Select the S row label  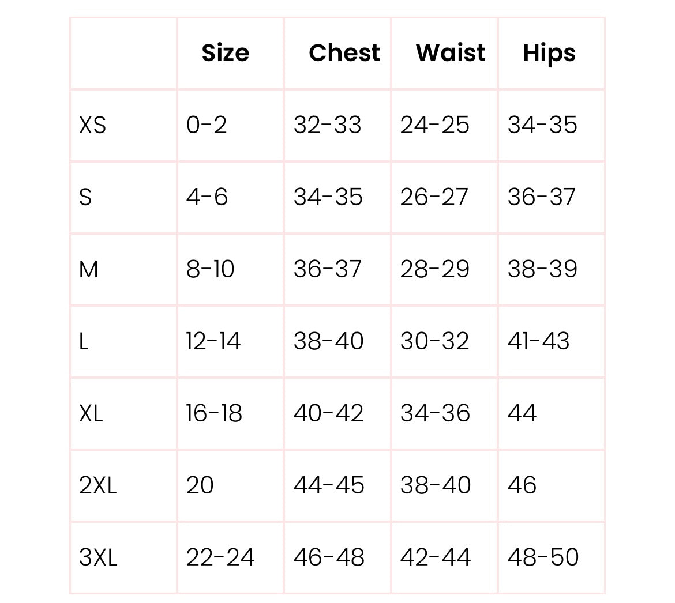click(x=85, y=197)
